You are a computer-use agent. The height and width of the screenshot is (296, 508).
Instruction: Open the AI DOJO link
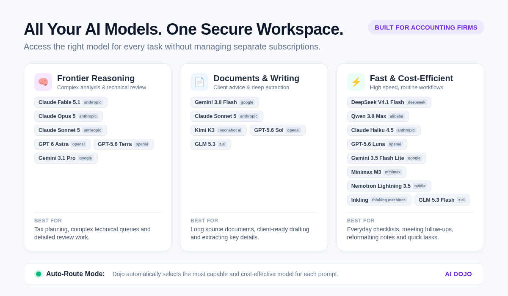(458, 274)
